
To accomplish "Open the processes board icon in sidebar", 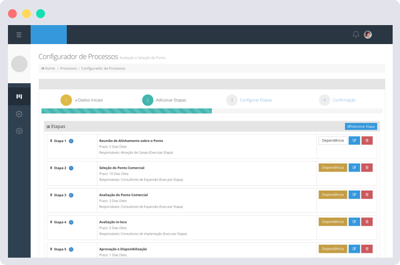I will coord(19,96).
